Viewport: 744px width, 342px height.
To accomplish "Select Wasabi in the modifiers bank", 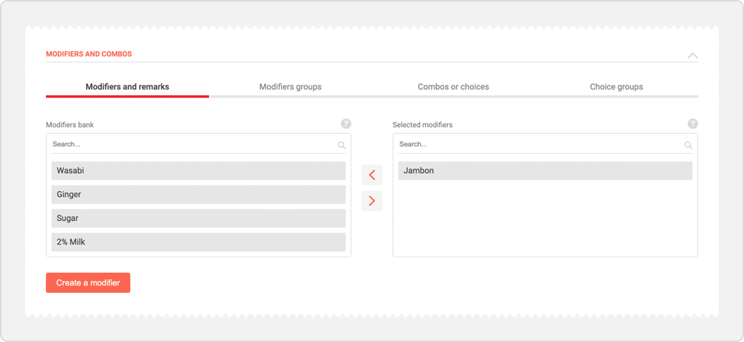I will (199, 171).
